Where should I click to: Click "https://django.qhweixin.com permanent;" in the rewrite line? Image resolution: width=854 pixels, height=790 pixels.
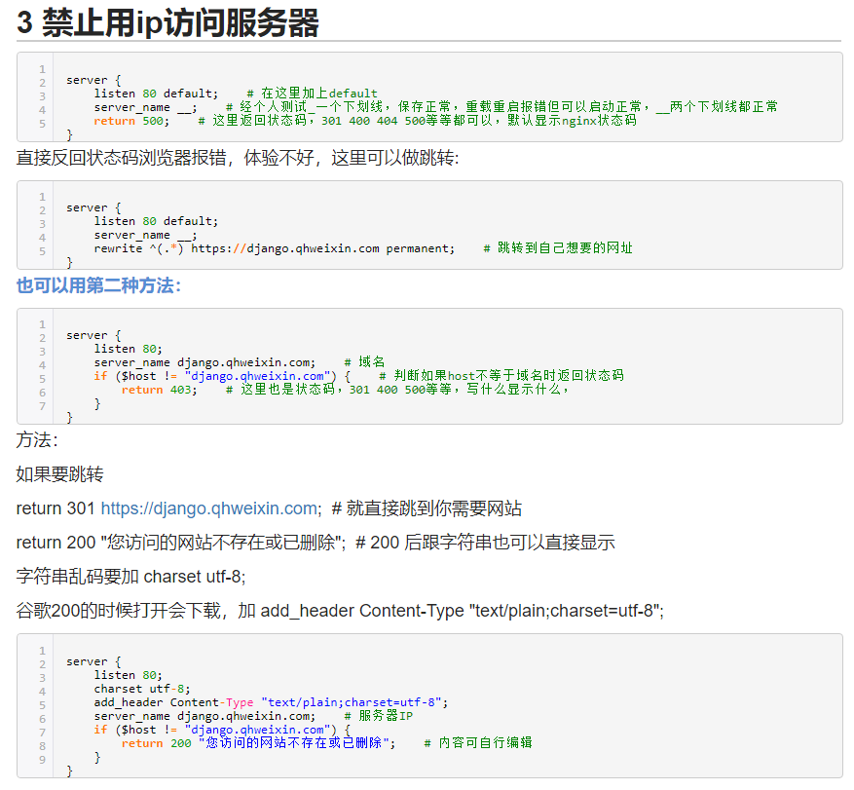(x=322, y=248)
